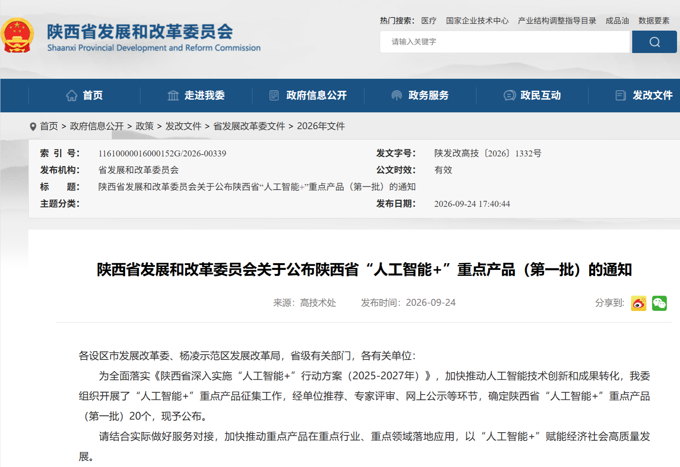Click the search magnifier button
This screenshot has height=467, width=680.
tap(654, 42)
